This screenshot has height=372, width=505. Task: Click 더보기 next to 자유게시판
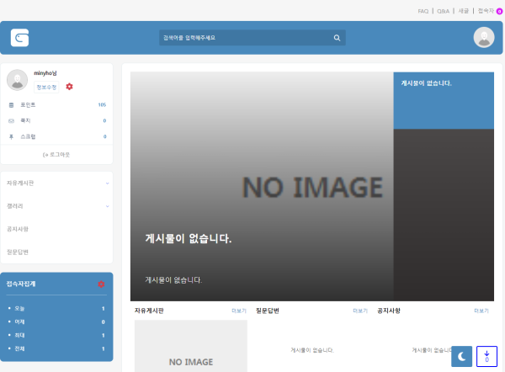click(x=239, y=311)
